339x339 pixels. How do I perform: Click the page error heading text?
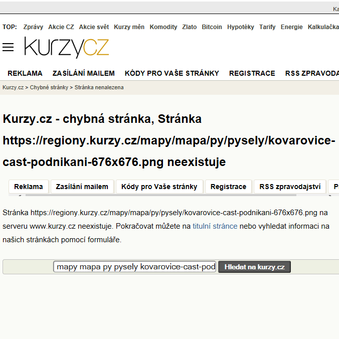coord(168,140)
